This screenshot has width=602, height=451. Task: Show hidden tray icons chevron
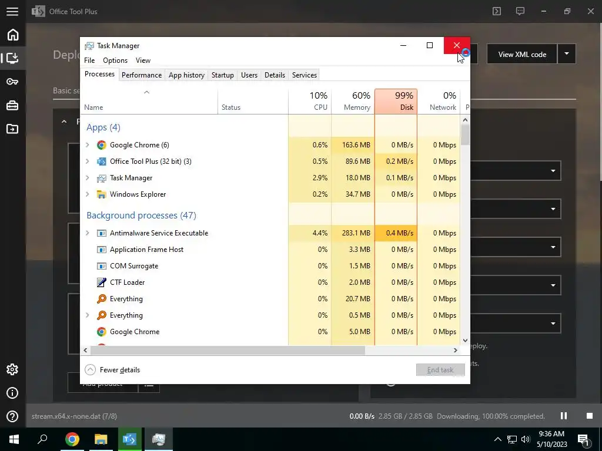(497, 439)
